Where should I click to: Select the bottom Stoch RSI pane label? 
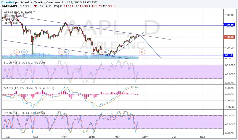pyautogui.click(x=24, y=113)
